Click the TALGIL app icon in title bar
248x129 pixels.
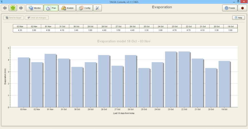[x=2, y=2]
